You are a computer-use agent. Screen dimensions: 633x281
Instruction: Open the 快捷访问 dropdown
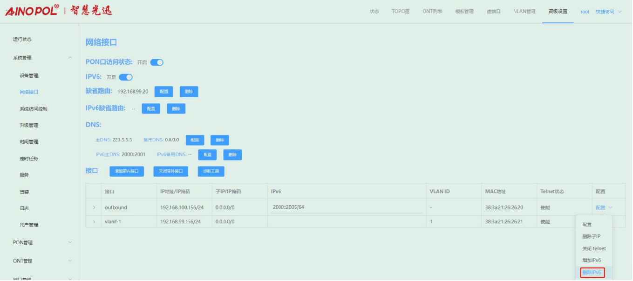608,12
